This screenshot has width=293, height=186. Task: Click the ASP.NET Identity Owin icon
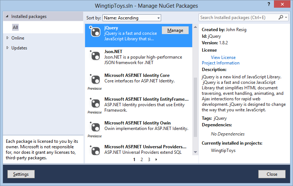click(95, 127)
